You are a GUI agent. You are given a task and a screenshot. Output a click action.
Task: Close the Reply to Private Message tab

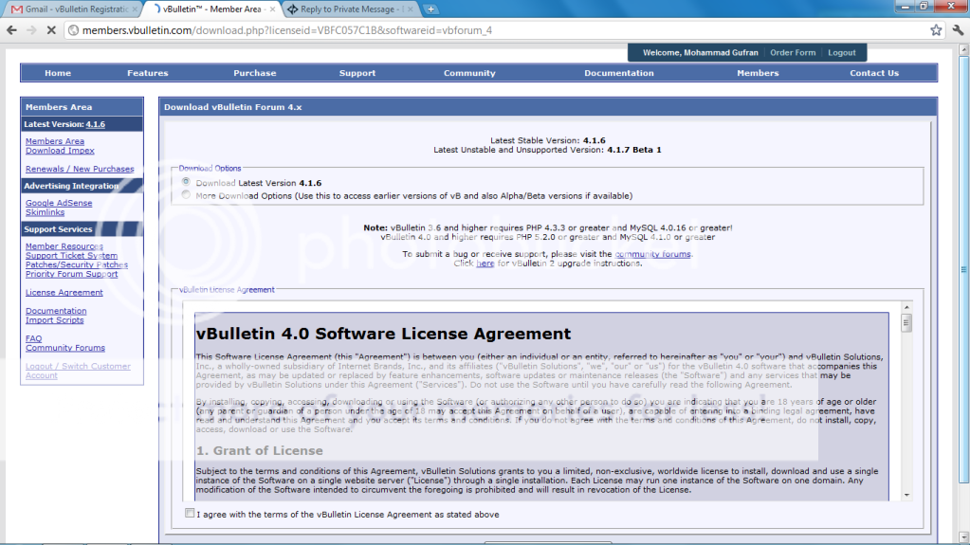410,9
